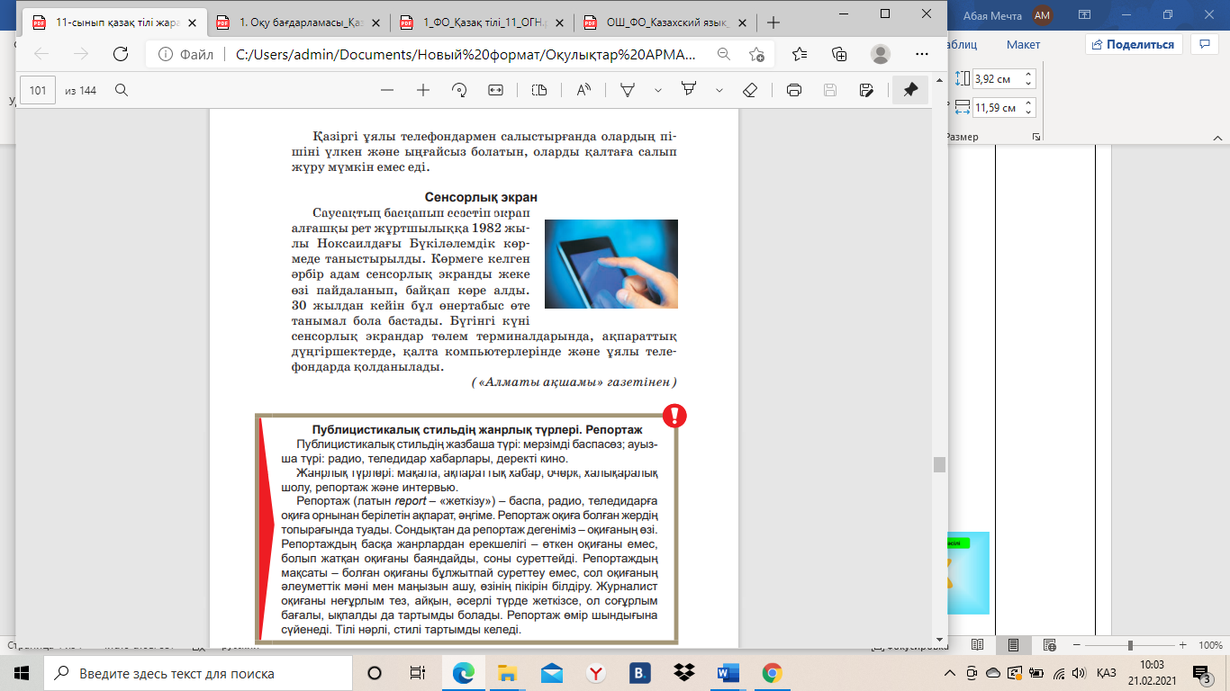Click the Поделиться share button in Word
Image resolution: width=1230 pixels, height=691 pixels.
[1133, 44]
